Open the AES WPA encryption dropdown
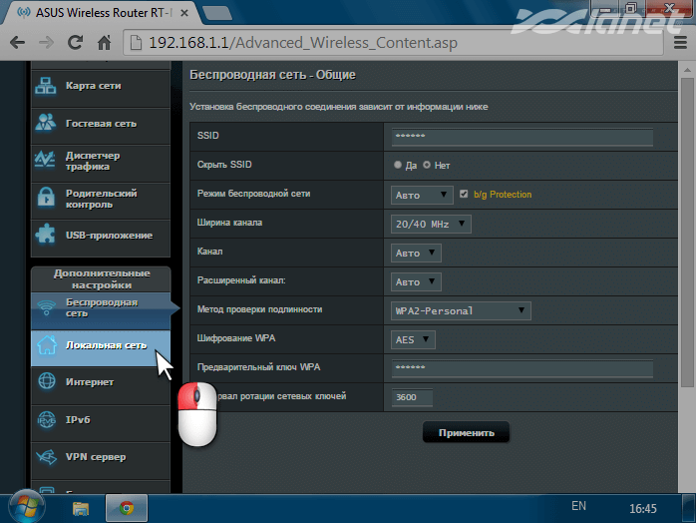696x523 pixels. click(413, 340)
